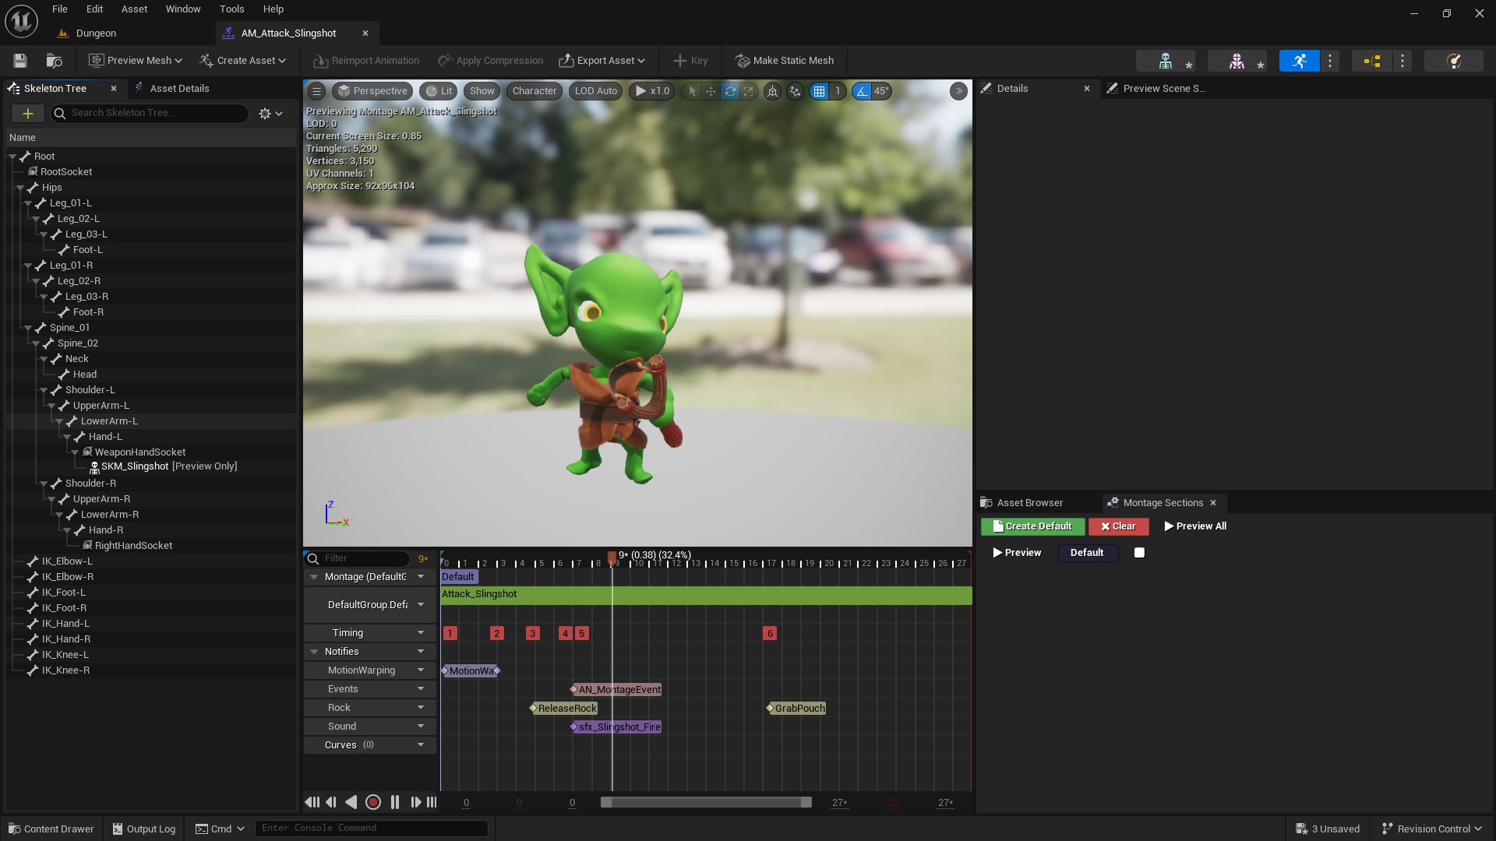Switch to the Asset Details tab
This screenshot has width=1496, height=841.
pos(179,89)
